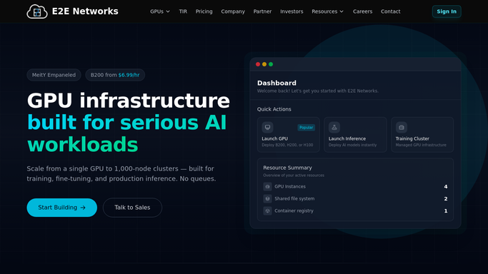Viewport: 488px width, 274px height.
Task: Click the Shared file system label
Action: (x=294, y=198)
